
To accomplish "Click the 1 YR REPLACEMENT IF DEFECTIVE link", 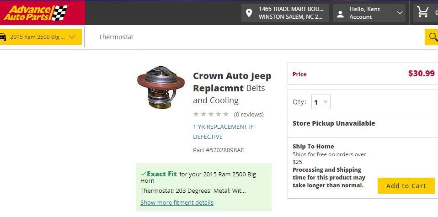I will (223, 132).
